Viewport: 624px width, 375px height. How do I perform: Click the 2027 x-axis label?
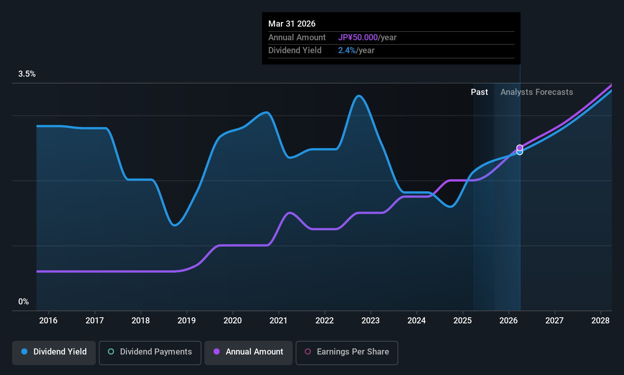(554, 321)
